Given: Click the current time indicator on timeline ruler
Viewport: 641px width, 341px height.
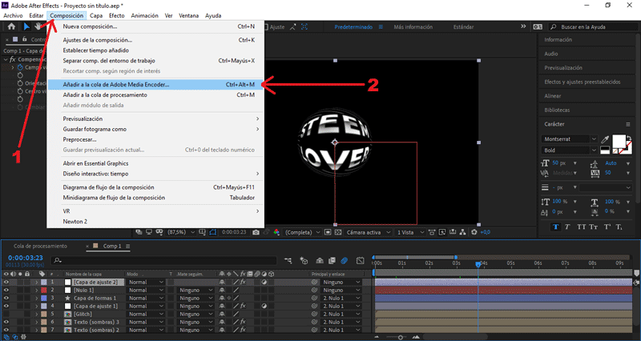Looking at the screenshot, I should coord(478,264).
